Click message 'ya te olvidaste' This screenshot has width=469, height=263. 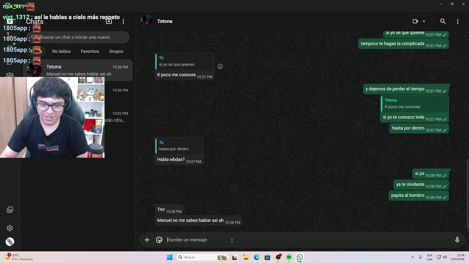tap(421, 184)
